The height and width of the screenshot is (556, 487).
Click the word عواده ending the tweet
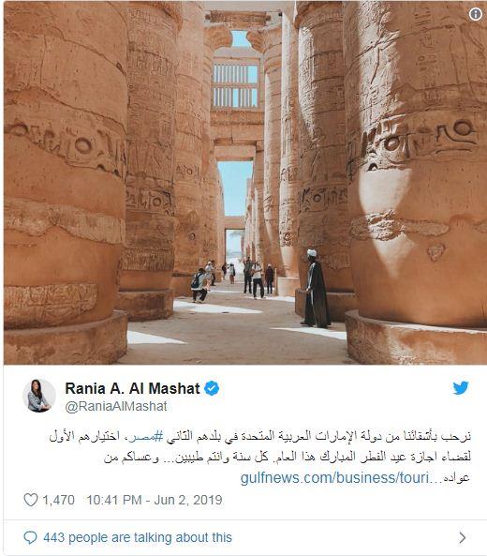[x=456, y=478]
